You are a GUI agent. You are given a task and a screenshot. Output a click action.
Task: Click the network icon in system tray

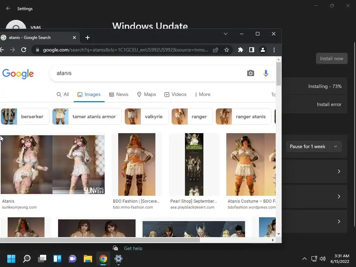point(314,259)
